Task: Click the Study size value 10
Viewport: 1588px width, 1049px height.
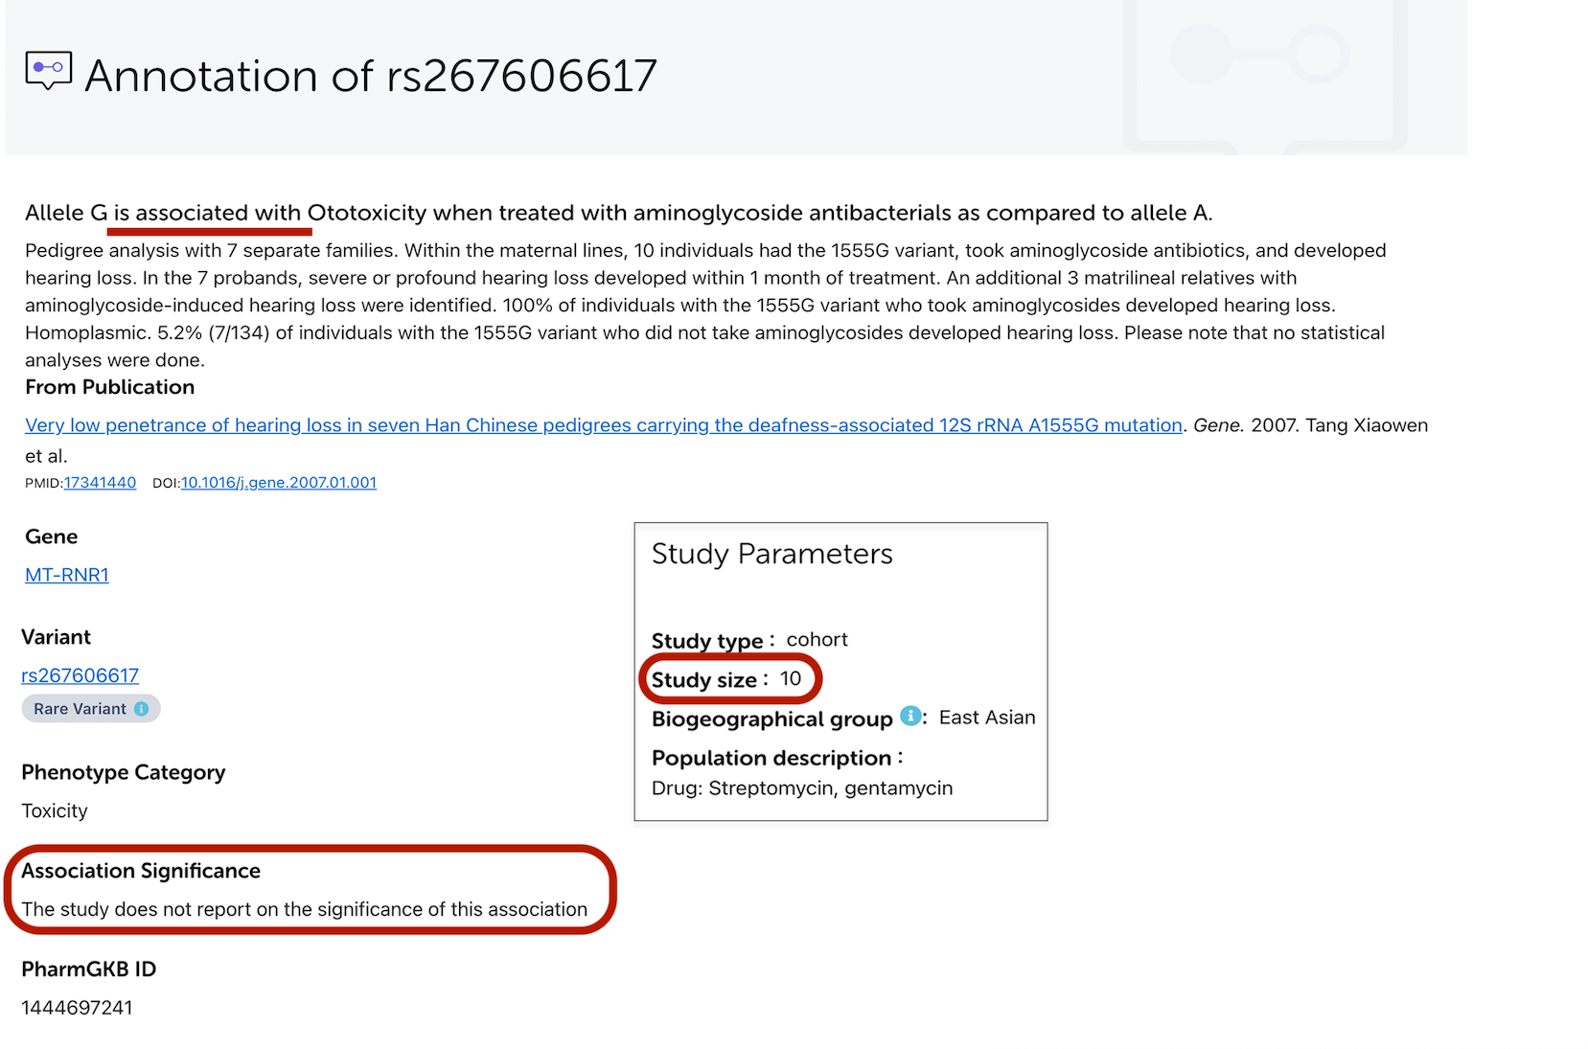Action: point(791,679)
